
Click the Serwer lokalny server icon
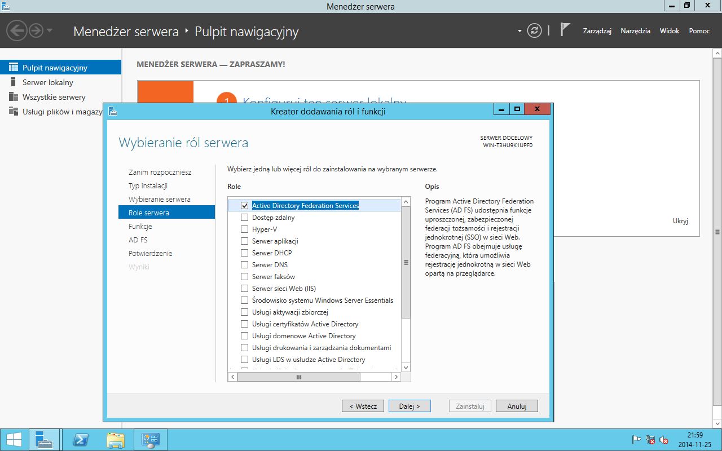(x=14, y=82)
